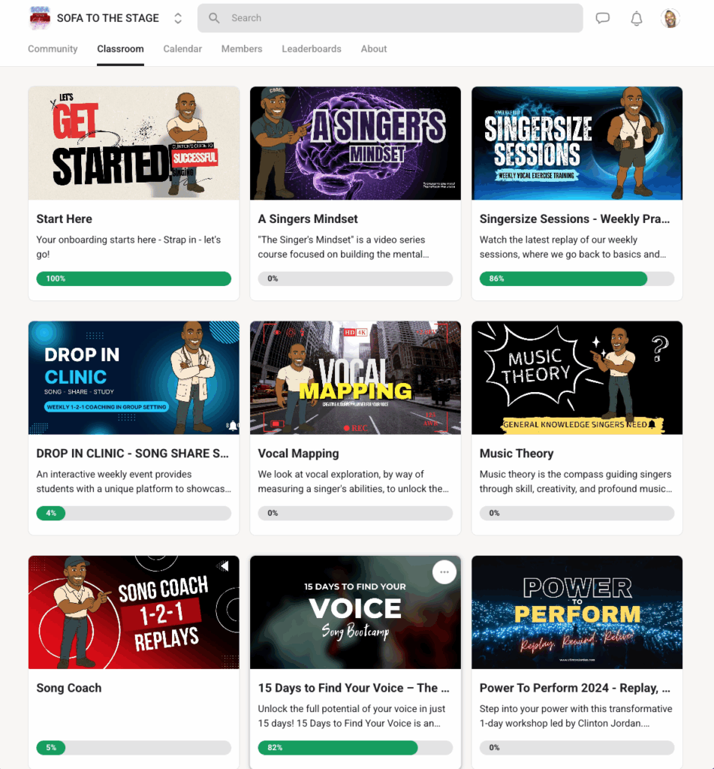View the Leaderboards tab

(x=312, y=49)
